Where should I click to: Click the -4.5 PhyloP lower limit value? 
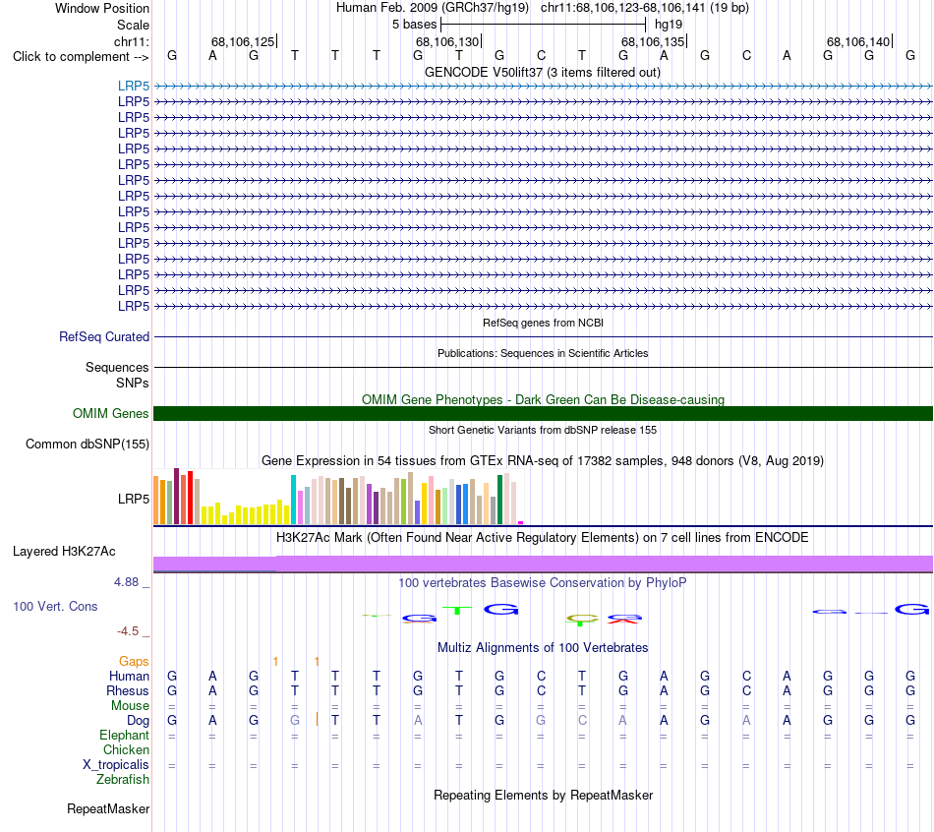128,630
